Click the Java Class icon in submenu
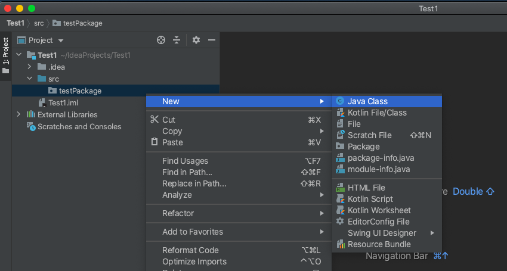 pos(340,101)
